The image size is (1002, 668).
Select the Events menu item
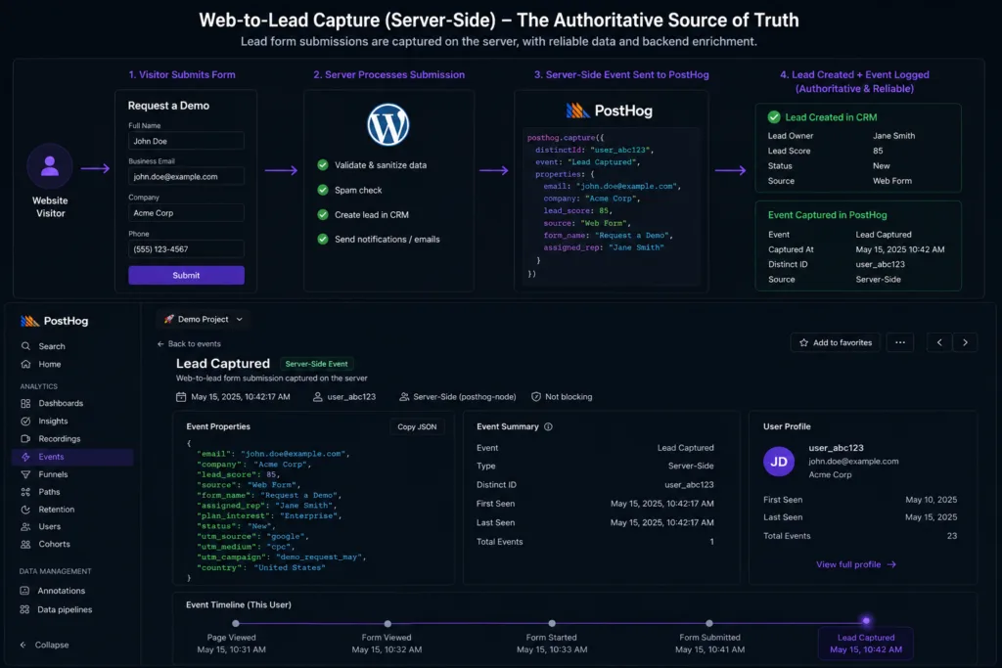[72, 457]
